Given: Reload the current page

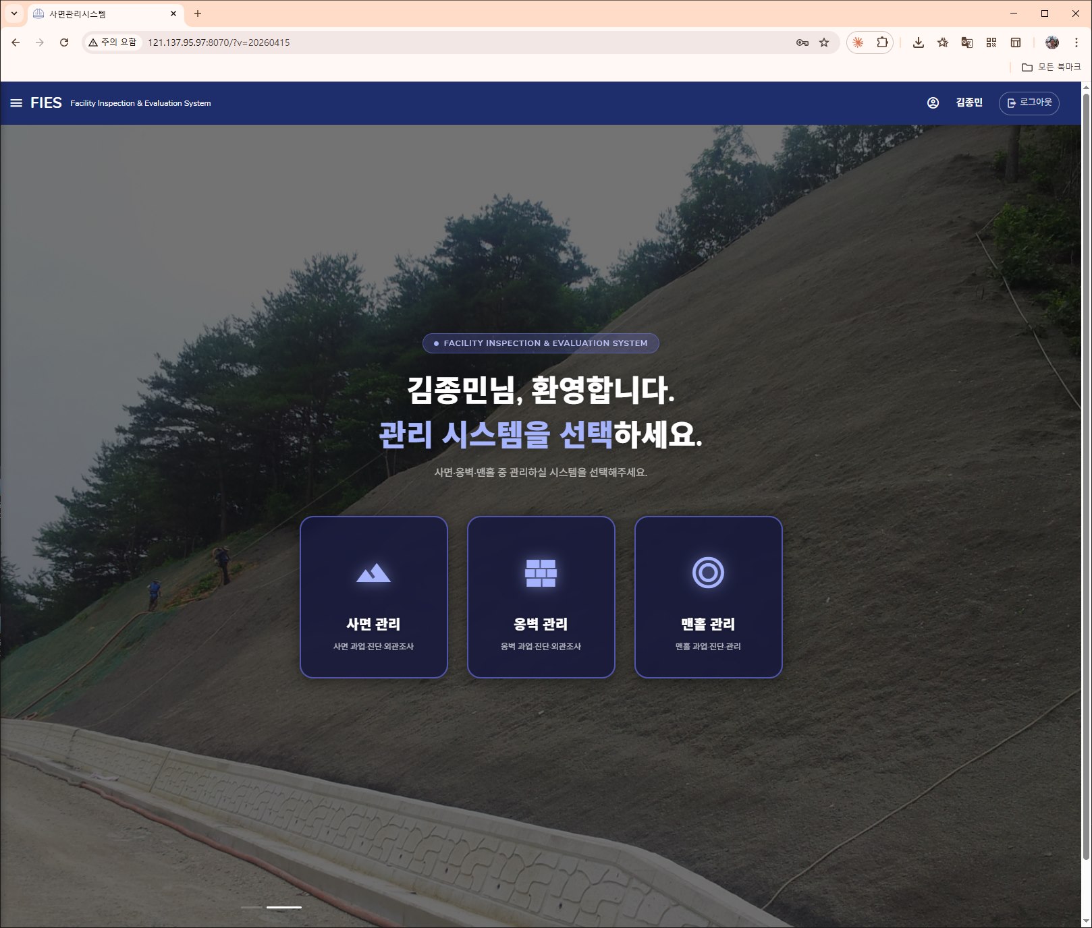Looking at the screenshot, I should [x=64, y=42].
